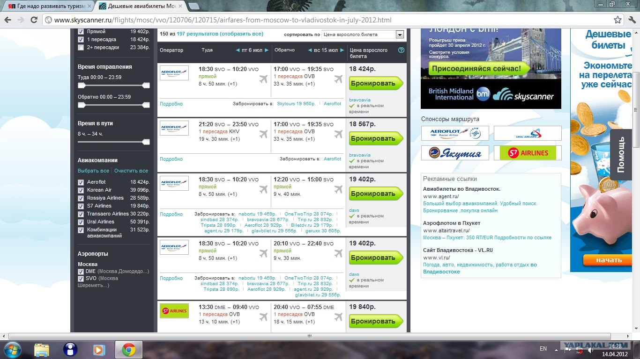The image size is (640, 359).
Task: Open a new browser tab
Action: (194, 6)
